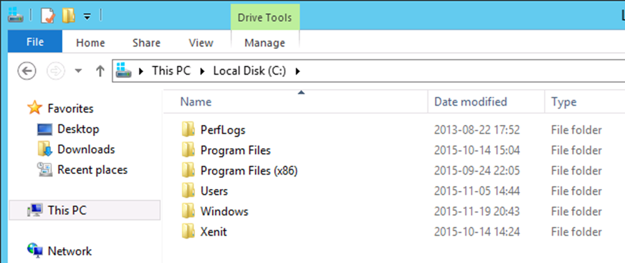The image size is (625, 263).
Task: Switch to the View ribbon tab
Action: (x=201, y=42)
